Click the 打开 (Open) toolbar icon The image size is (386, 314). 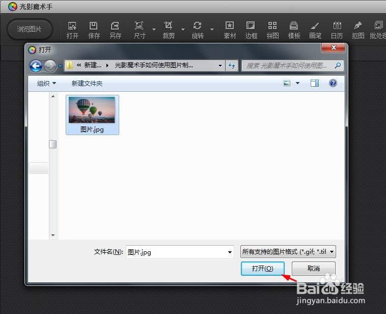(x=72, y=30)
